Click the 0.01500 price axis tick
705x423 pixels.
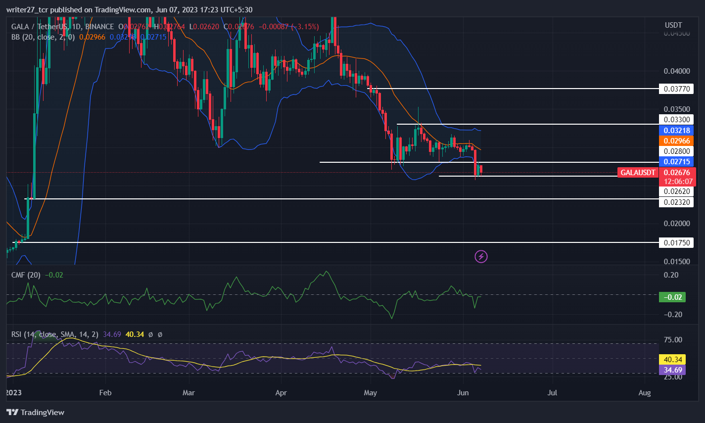point(676,261)
